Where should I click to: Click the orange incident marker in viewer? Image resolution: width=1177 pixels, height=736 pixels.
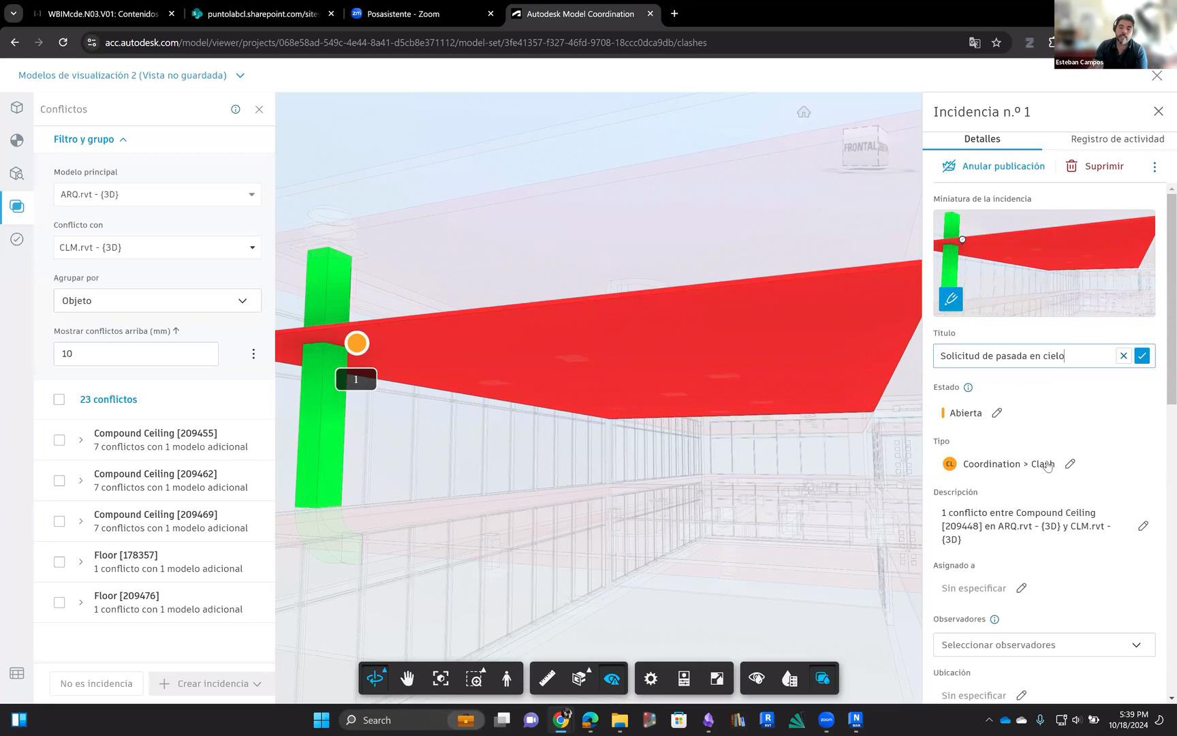point(357,343)
